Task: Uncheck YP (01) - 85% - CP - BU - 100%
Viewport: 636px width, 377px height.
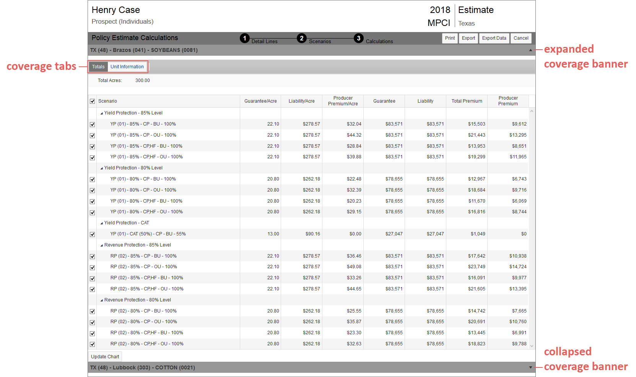Action: [92, 124]
